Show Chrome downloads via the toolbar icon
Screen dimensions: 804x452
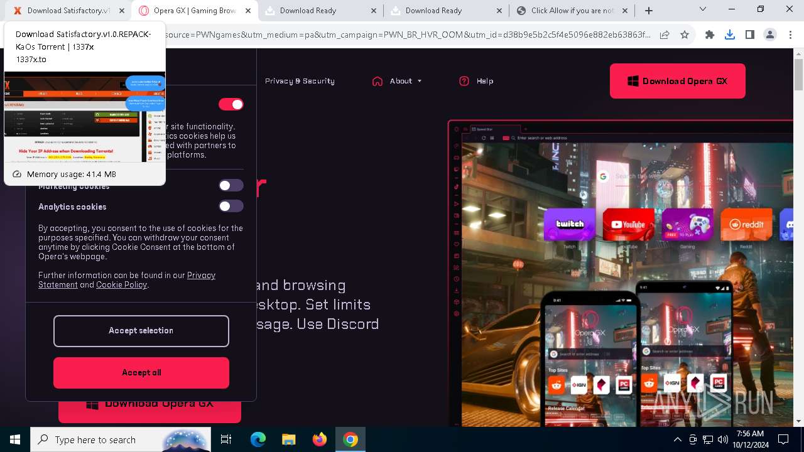[730, 35]
